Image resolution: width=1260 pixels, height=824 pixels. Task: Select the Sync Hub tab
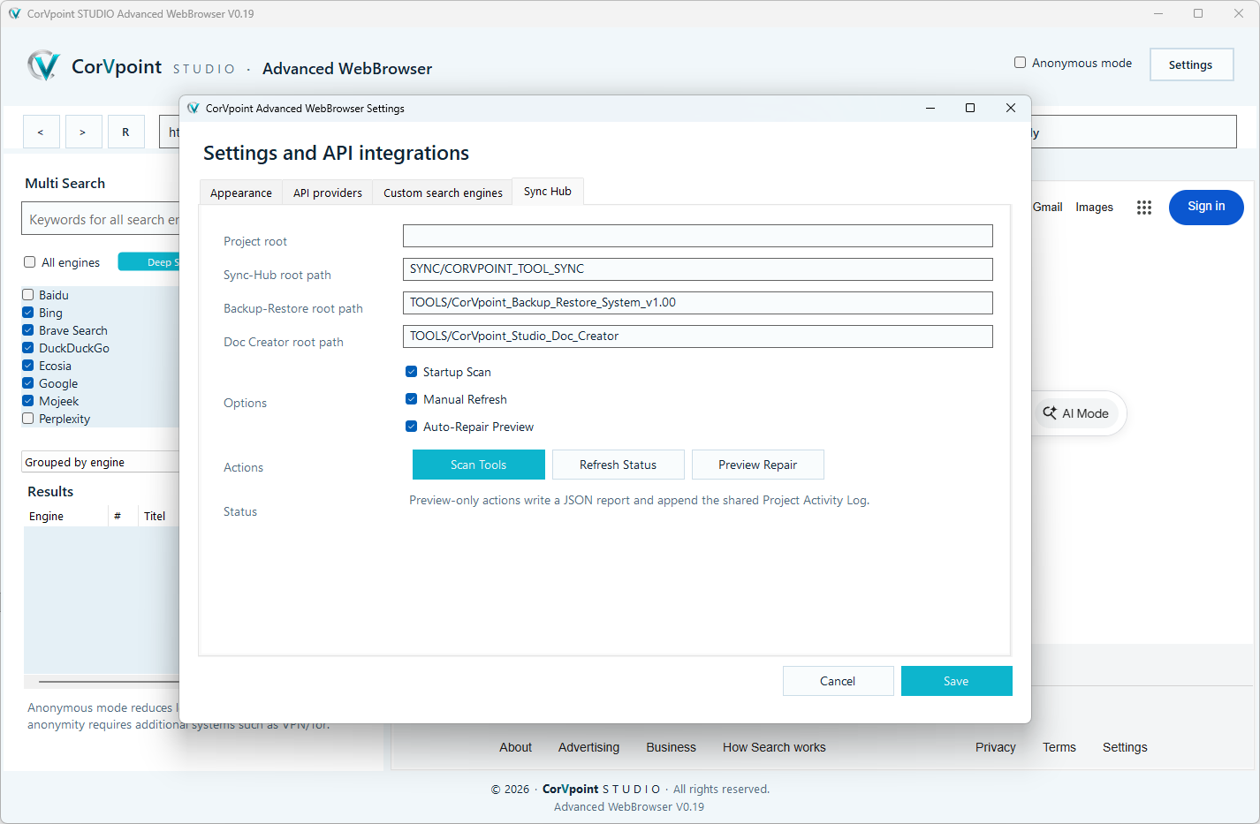(548, 191)
